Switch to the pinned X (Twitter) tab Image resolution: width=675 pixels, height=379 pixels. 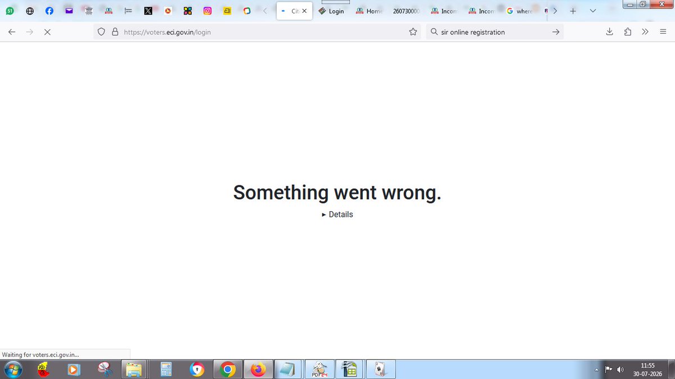[x=148, y=11]
